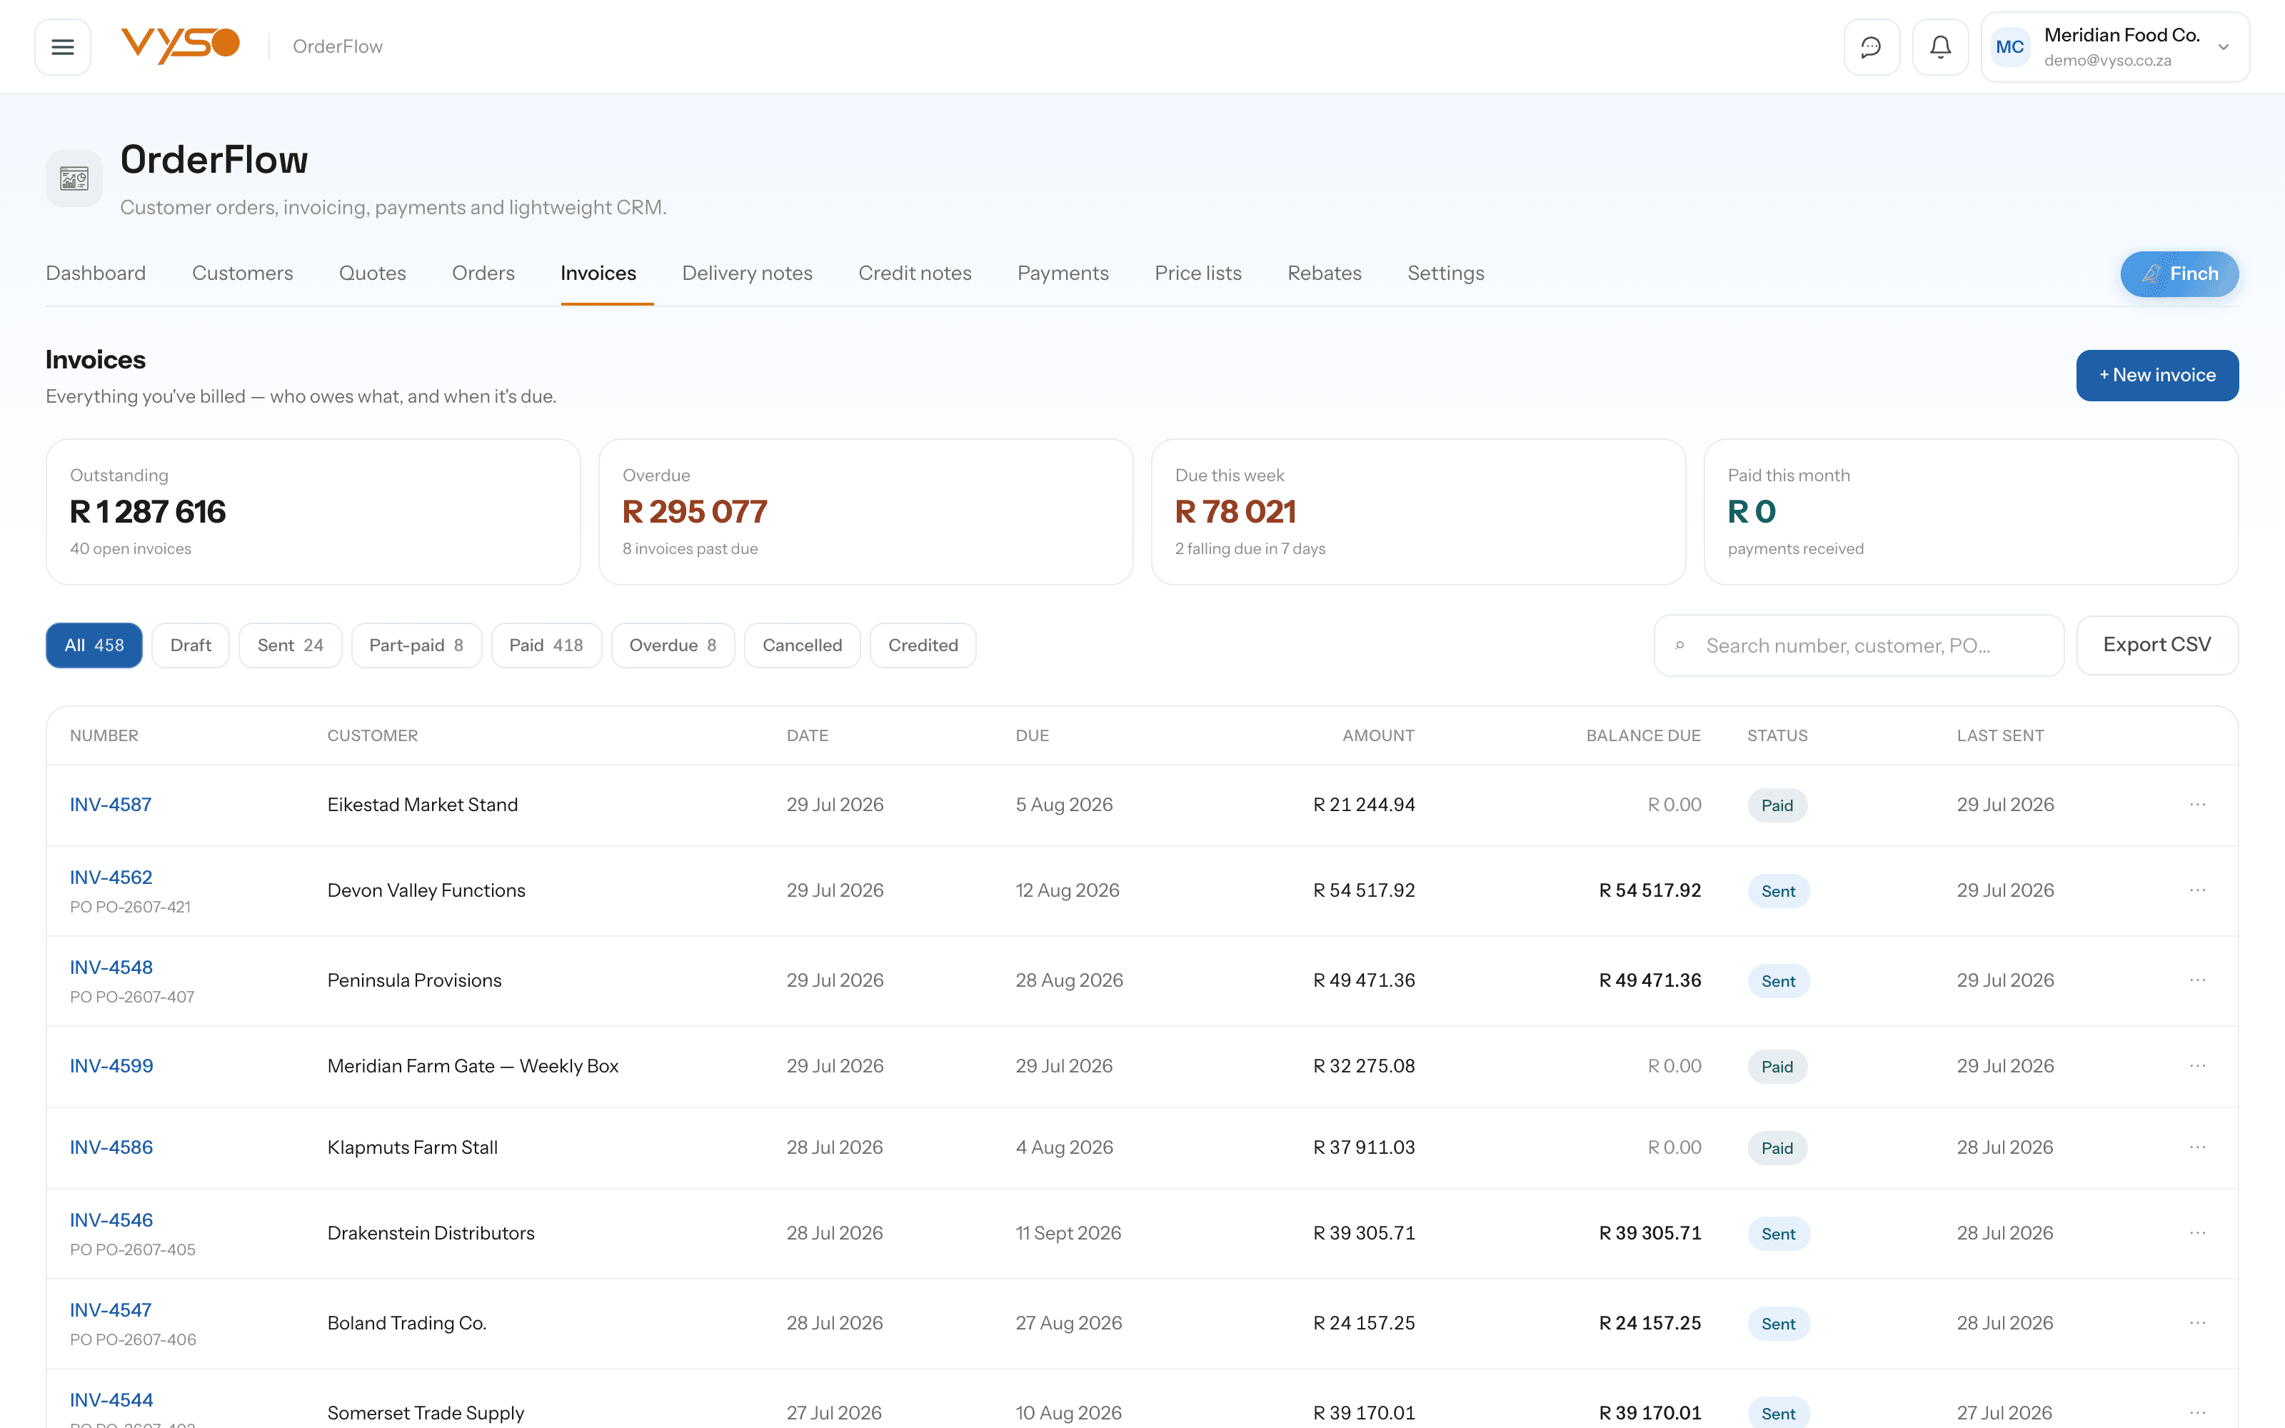Filter invoices by Part-paid 8

coord(416,645)
